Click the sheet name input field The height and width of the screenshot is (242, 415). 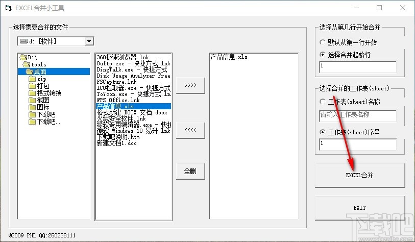(x=358, y=116)
